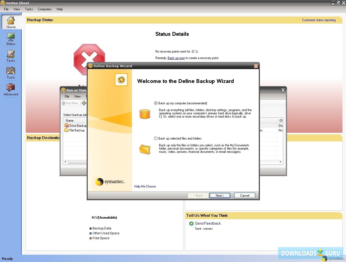The height and width of the screenshot is (262, 346).
Task: Click the database disk icon for computer backup
Action: point(145,114)
